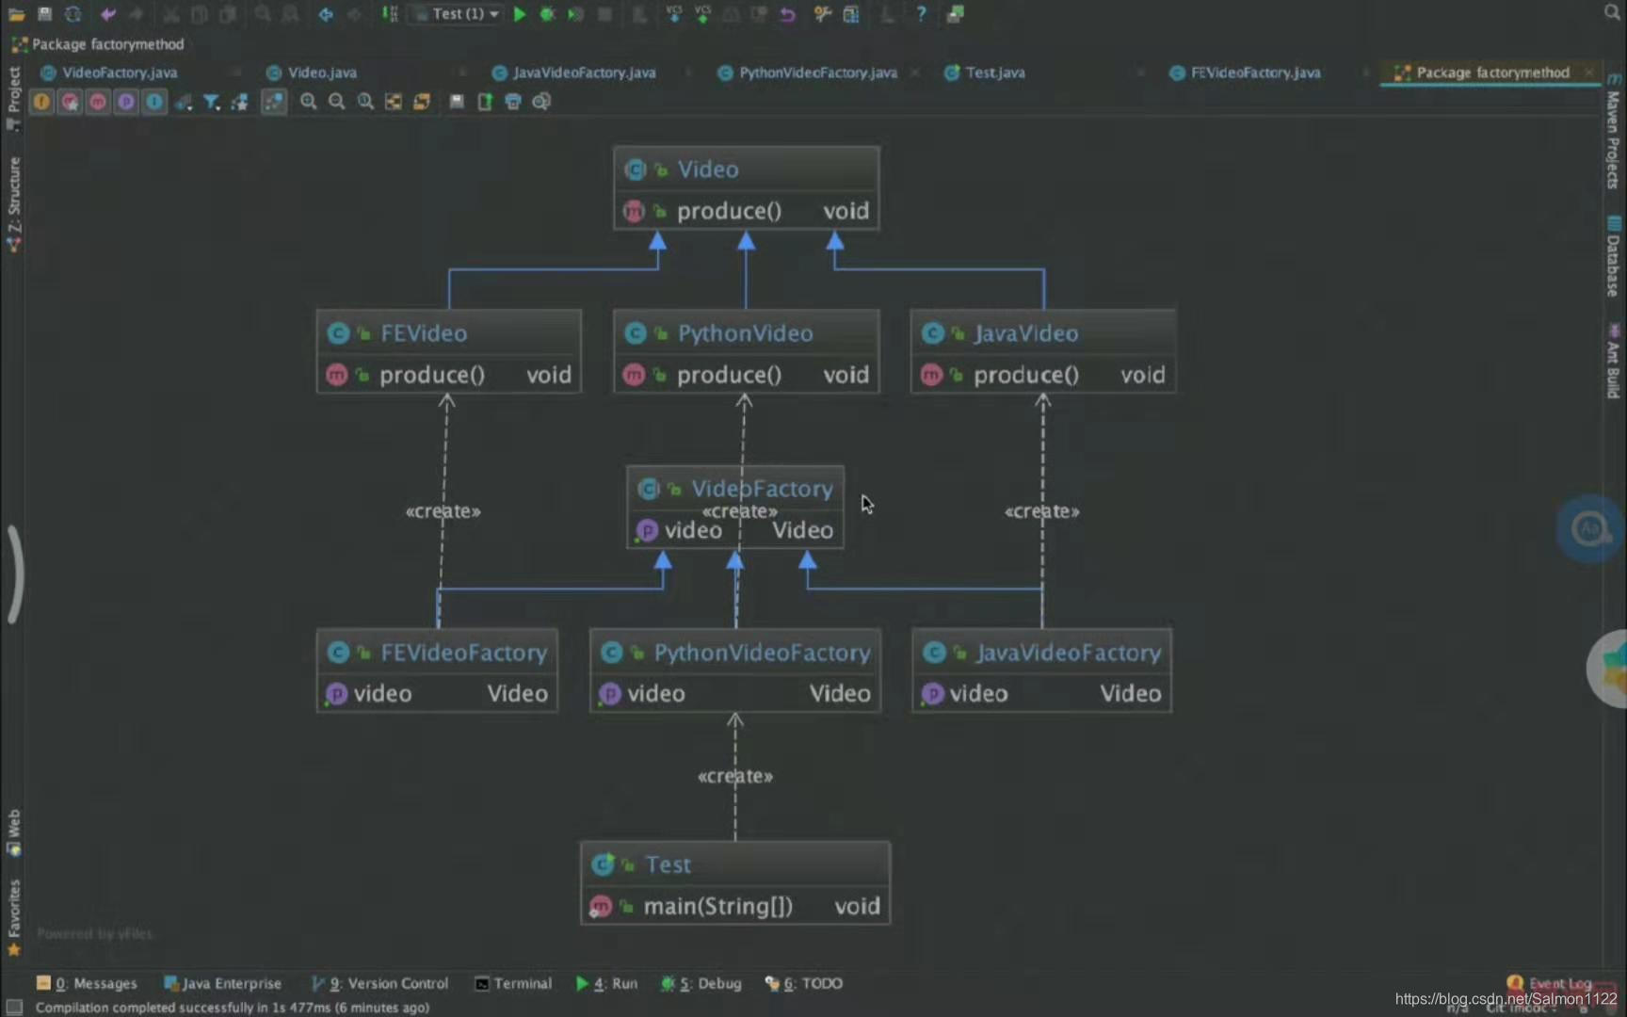Save the UML diagram icon
The height and width of the screenshot is (1017, 1627).
click(x=457, y=102)
